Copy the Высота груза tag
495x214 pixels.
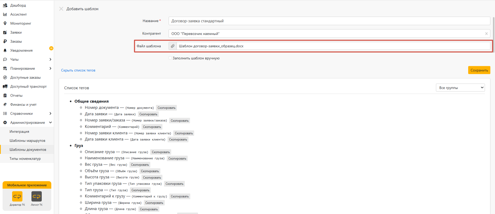tap(152, 177)
